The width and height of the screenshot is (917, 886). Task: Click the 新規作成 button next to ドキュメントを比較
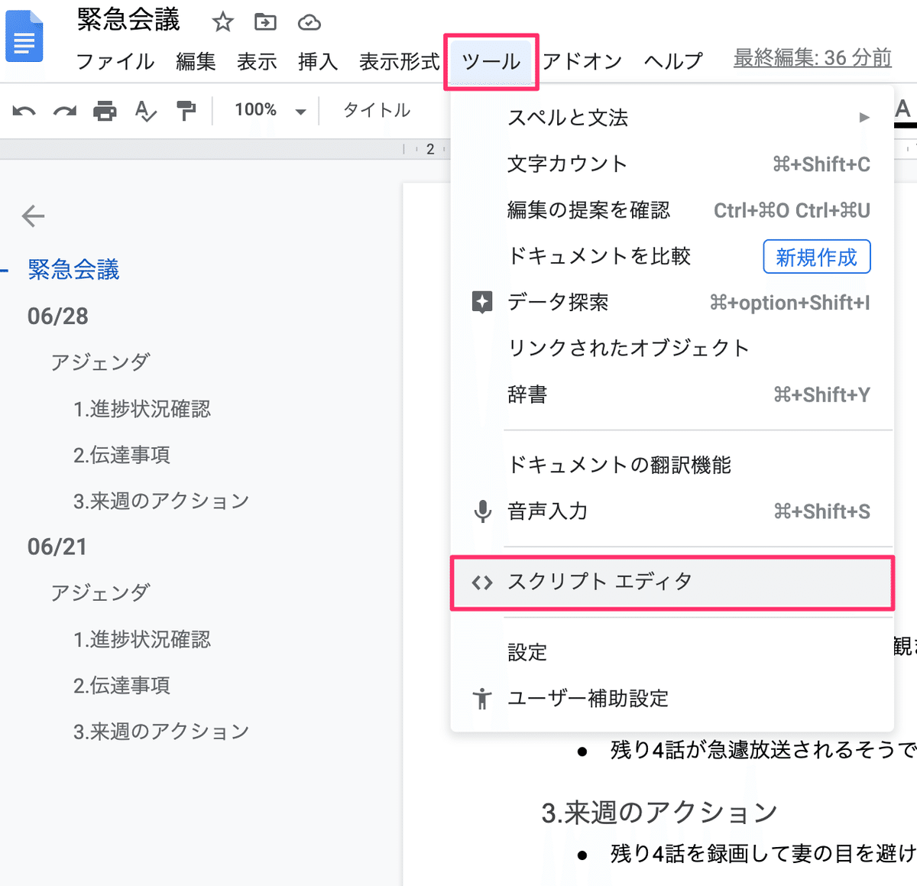816,257
